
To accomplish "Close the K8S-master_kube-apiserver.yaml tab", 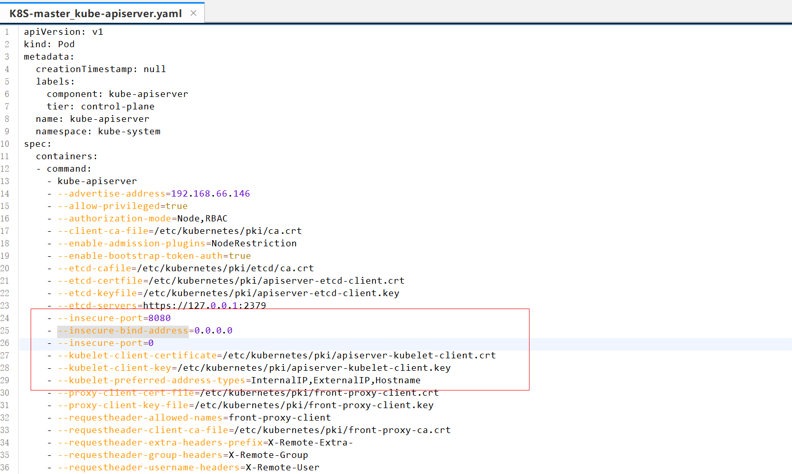I will point(193,13).
